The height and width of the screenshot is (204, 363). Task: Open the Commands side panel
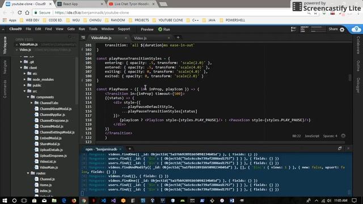tap(5, 89)
